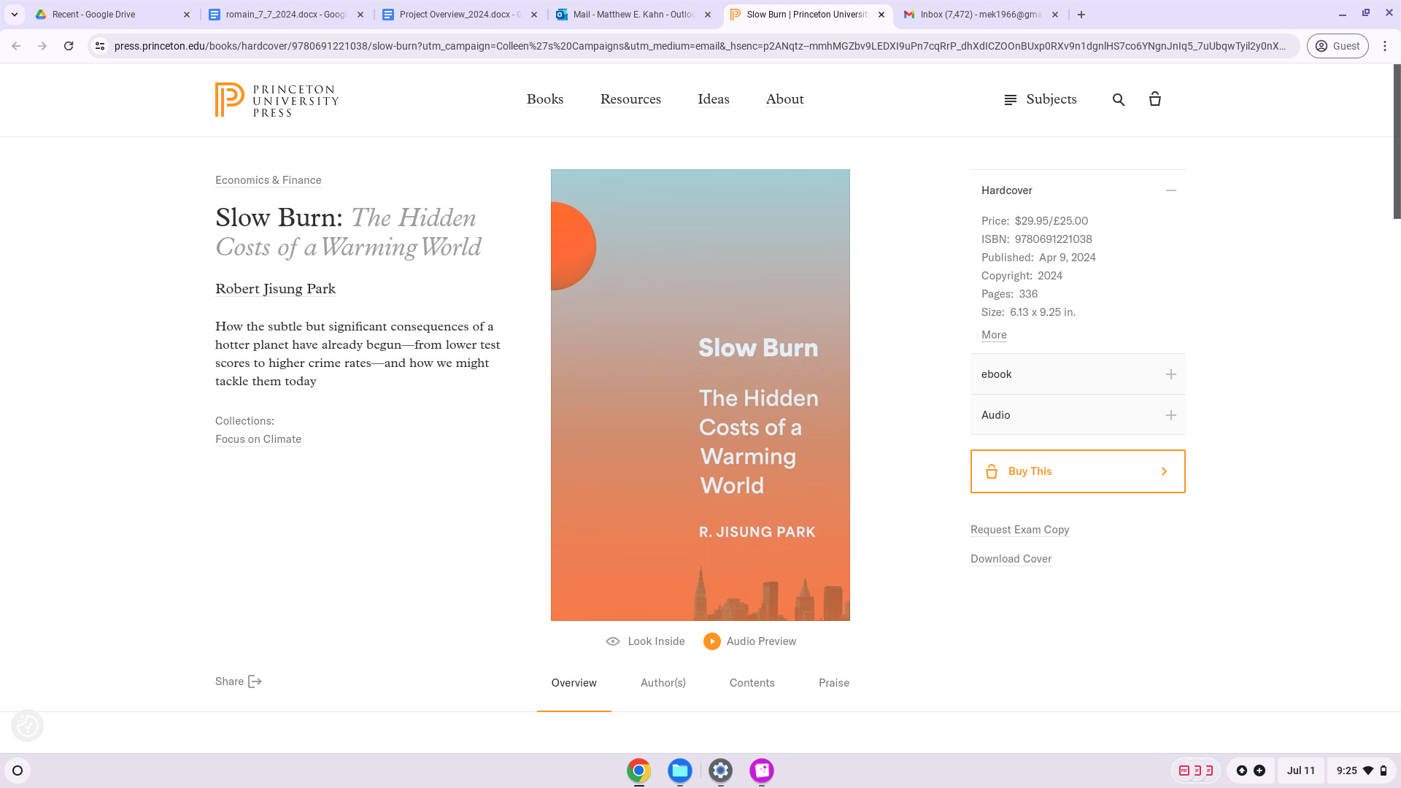Screen dimensions: 1401x788
Task: Open the ChromeOS launcher button
Action: pos(18,770)
